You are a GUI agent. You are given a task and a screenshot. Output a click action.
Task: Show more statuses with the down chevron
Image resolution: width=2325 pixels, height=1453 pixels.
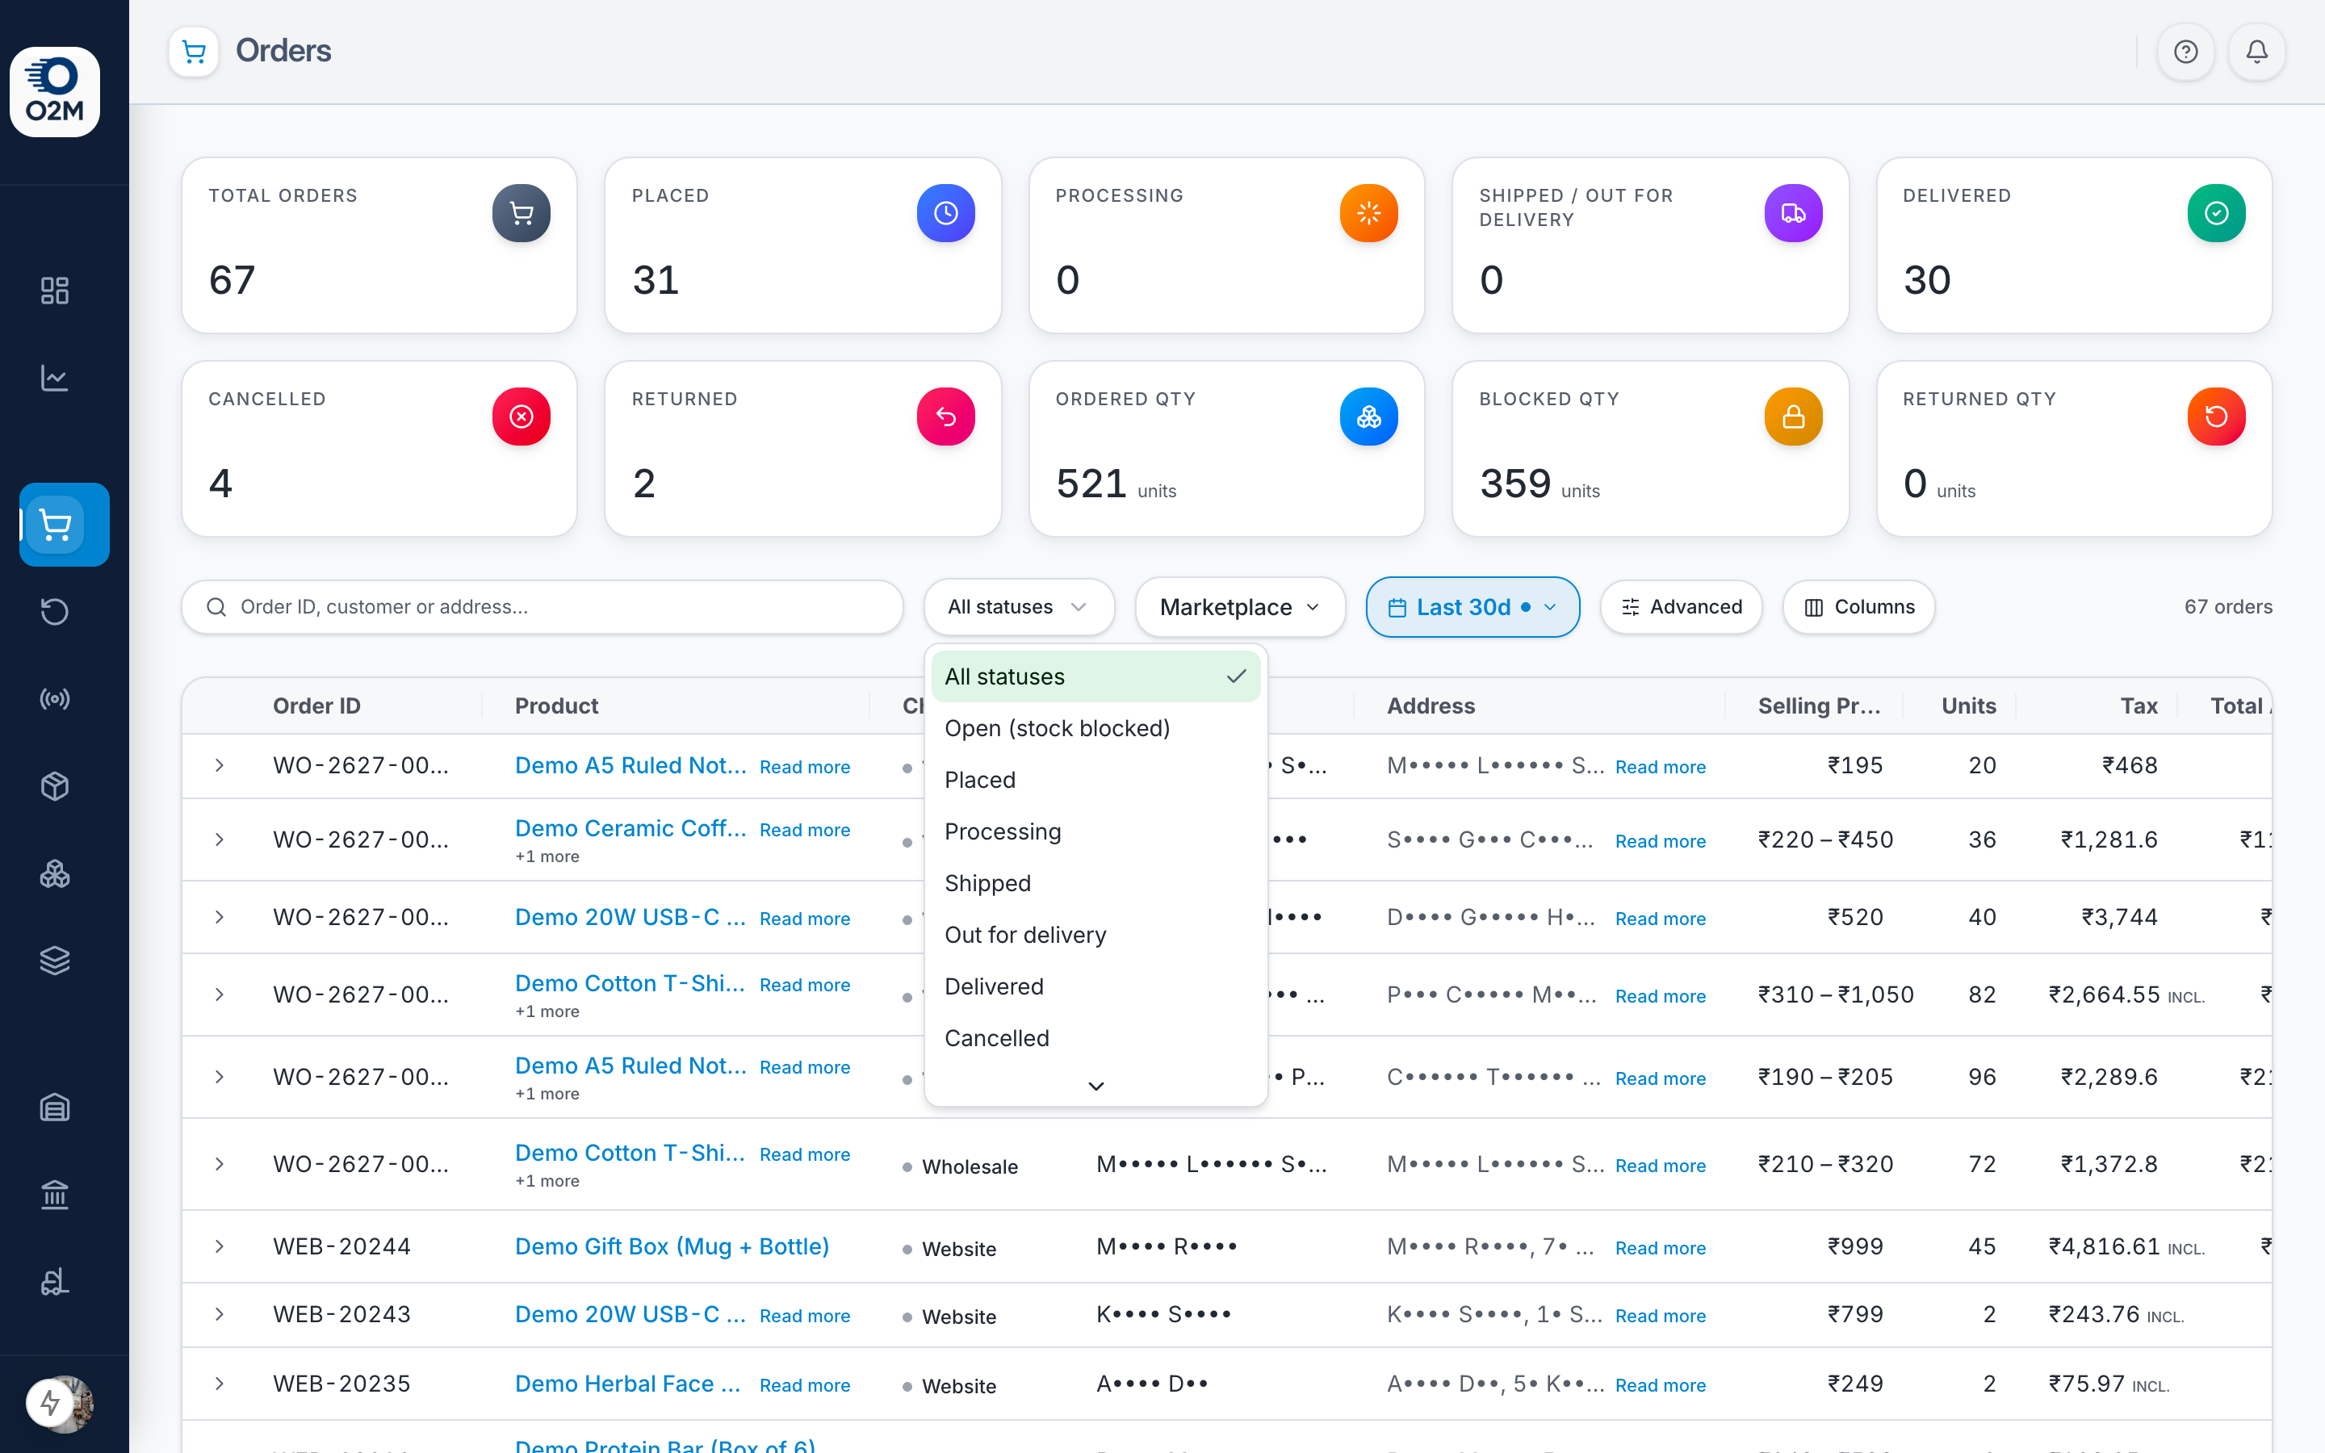tap(1096, 1086)
